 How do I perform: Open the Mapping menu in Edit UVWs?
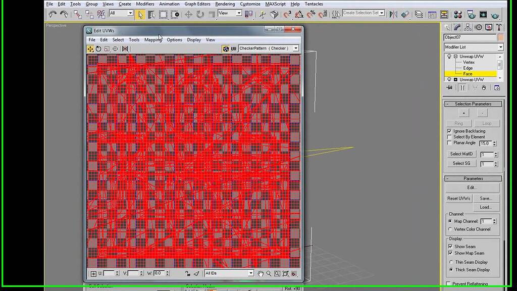click(153, 39)
